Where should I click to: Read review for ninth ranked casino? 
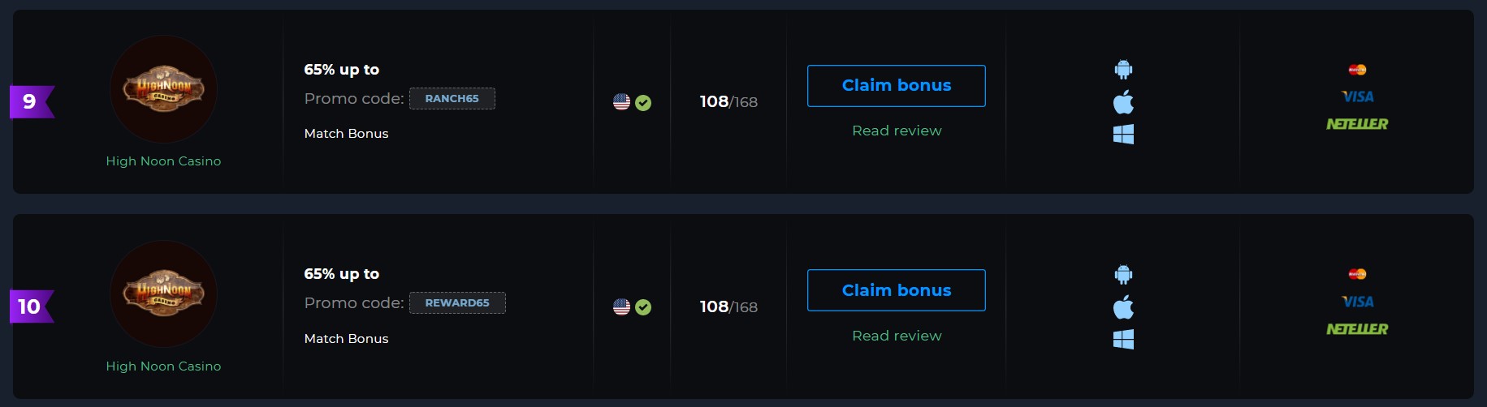click(x=897, y=131)
